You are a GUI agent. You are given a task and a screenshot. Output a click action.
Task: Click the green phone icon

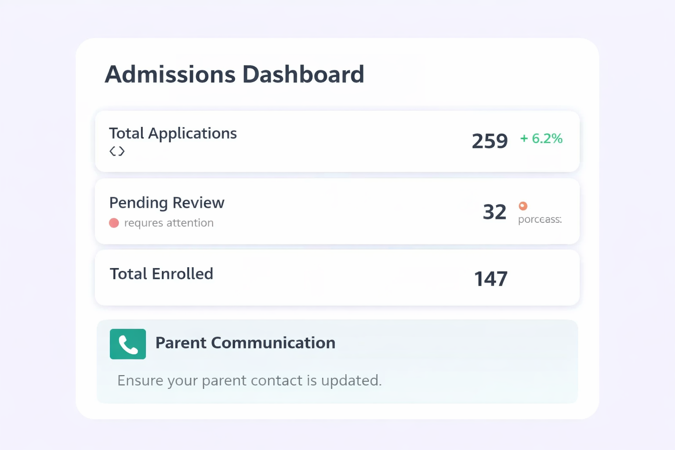[x=128, y=344]
